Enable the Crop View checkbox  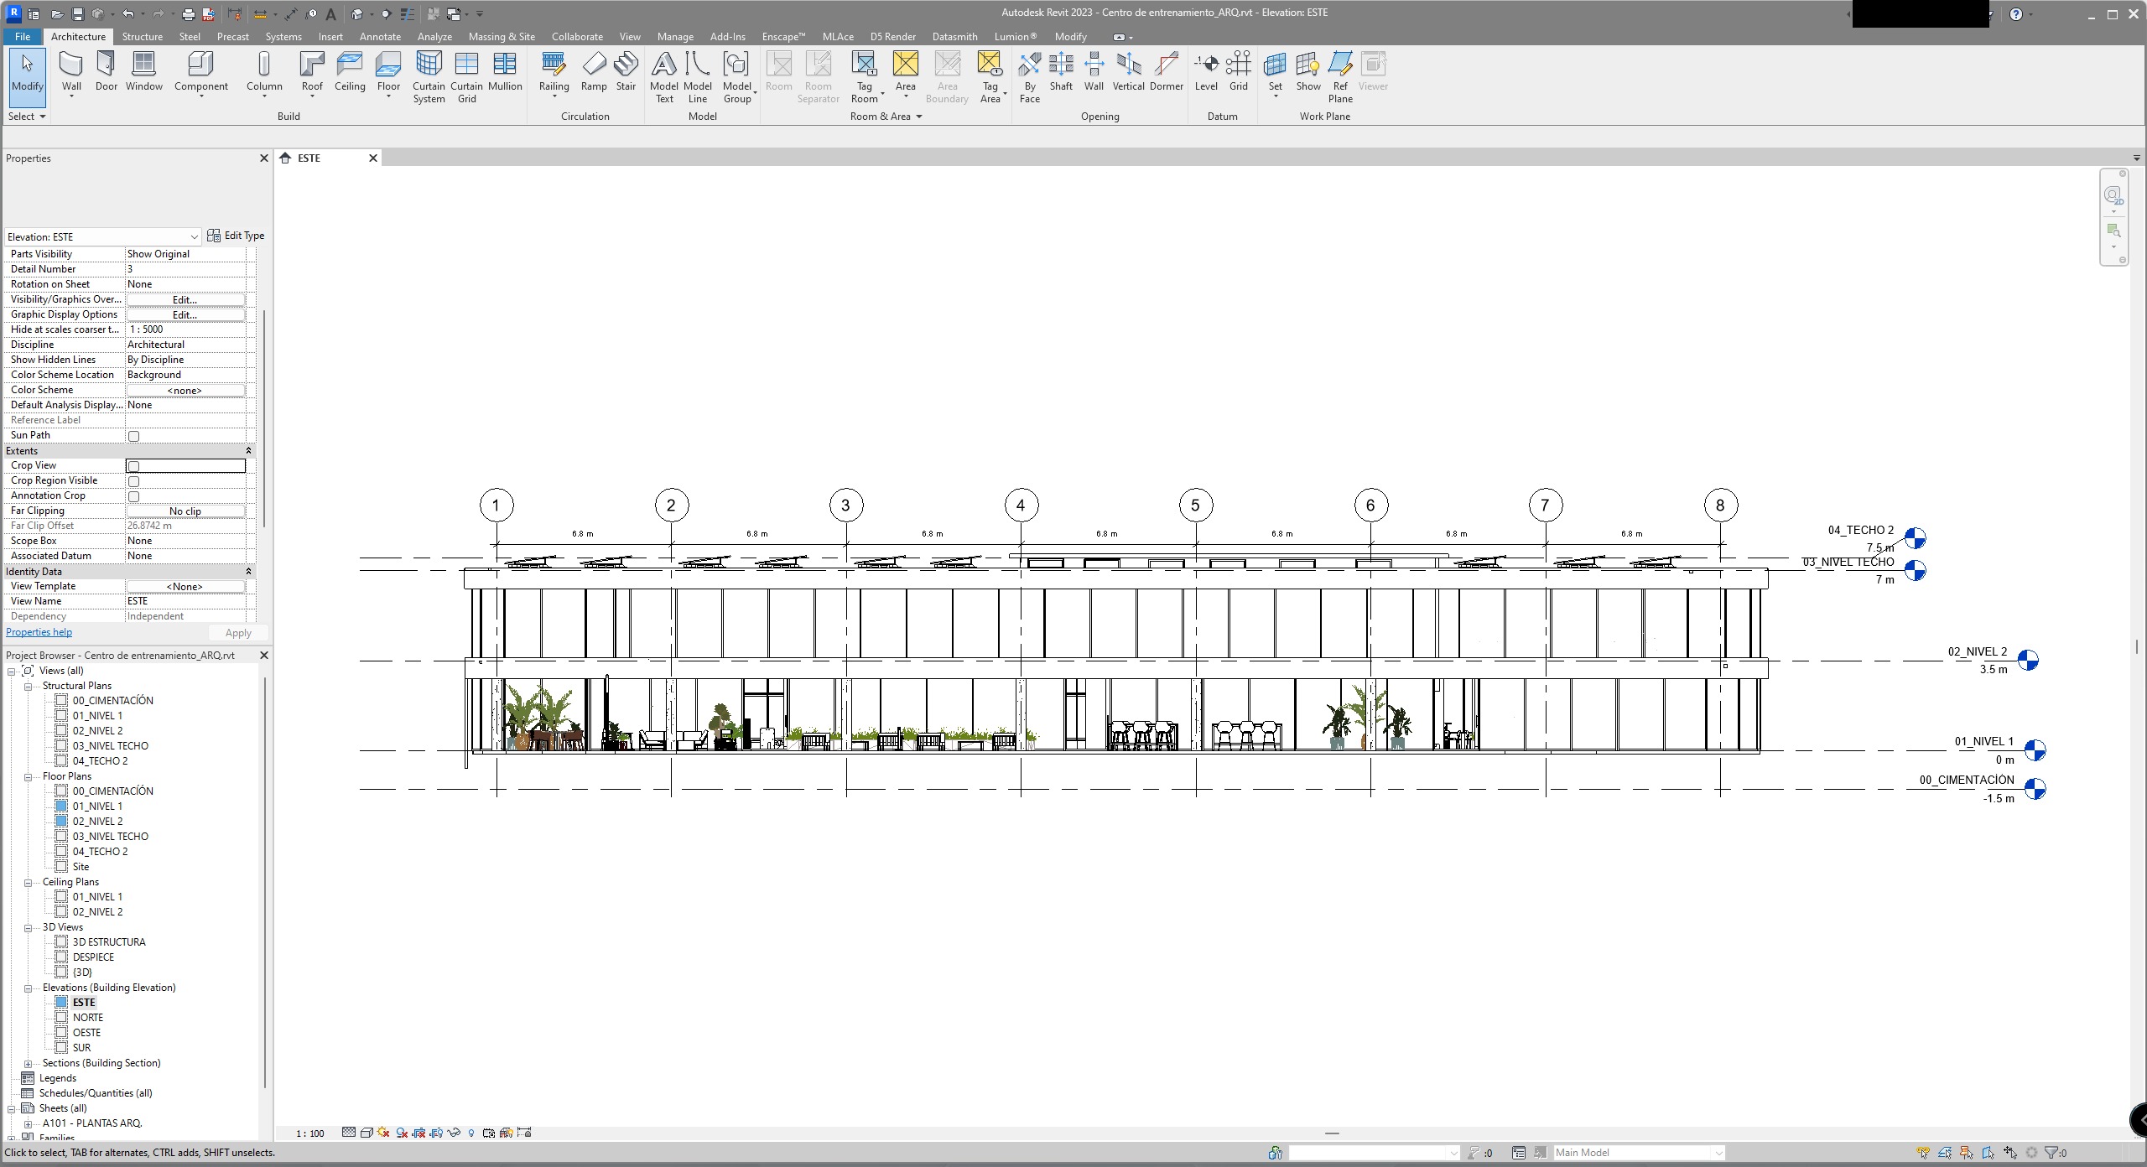tap(133, 466)
